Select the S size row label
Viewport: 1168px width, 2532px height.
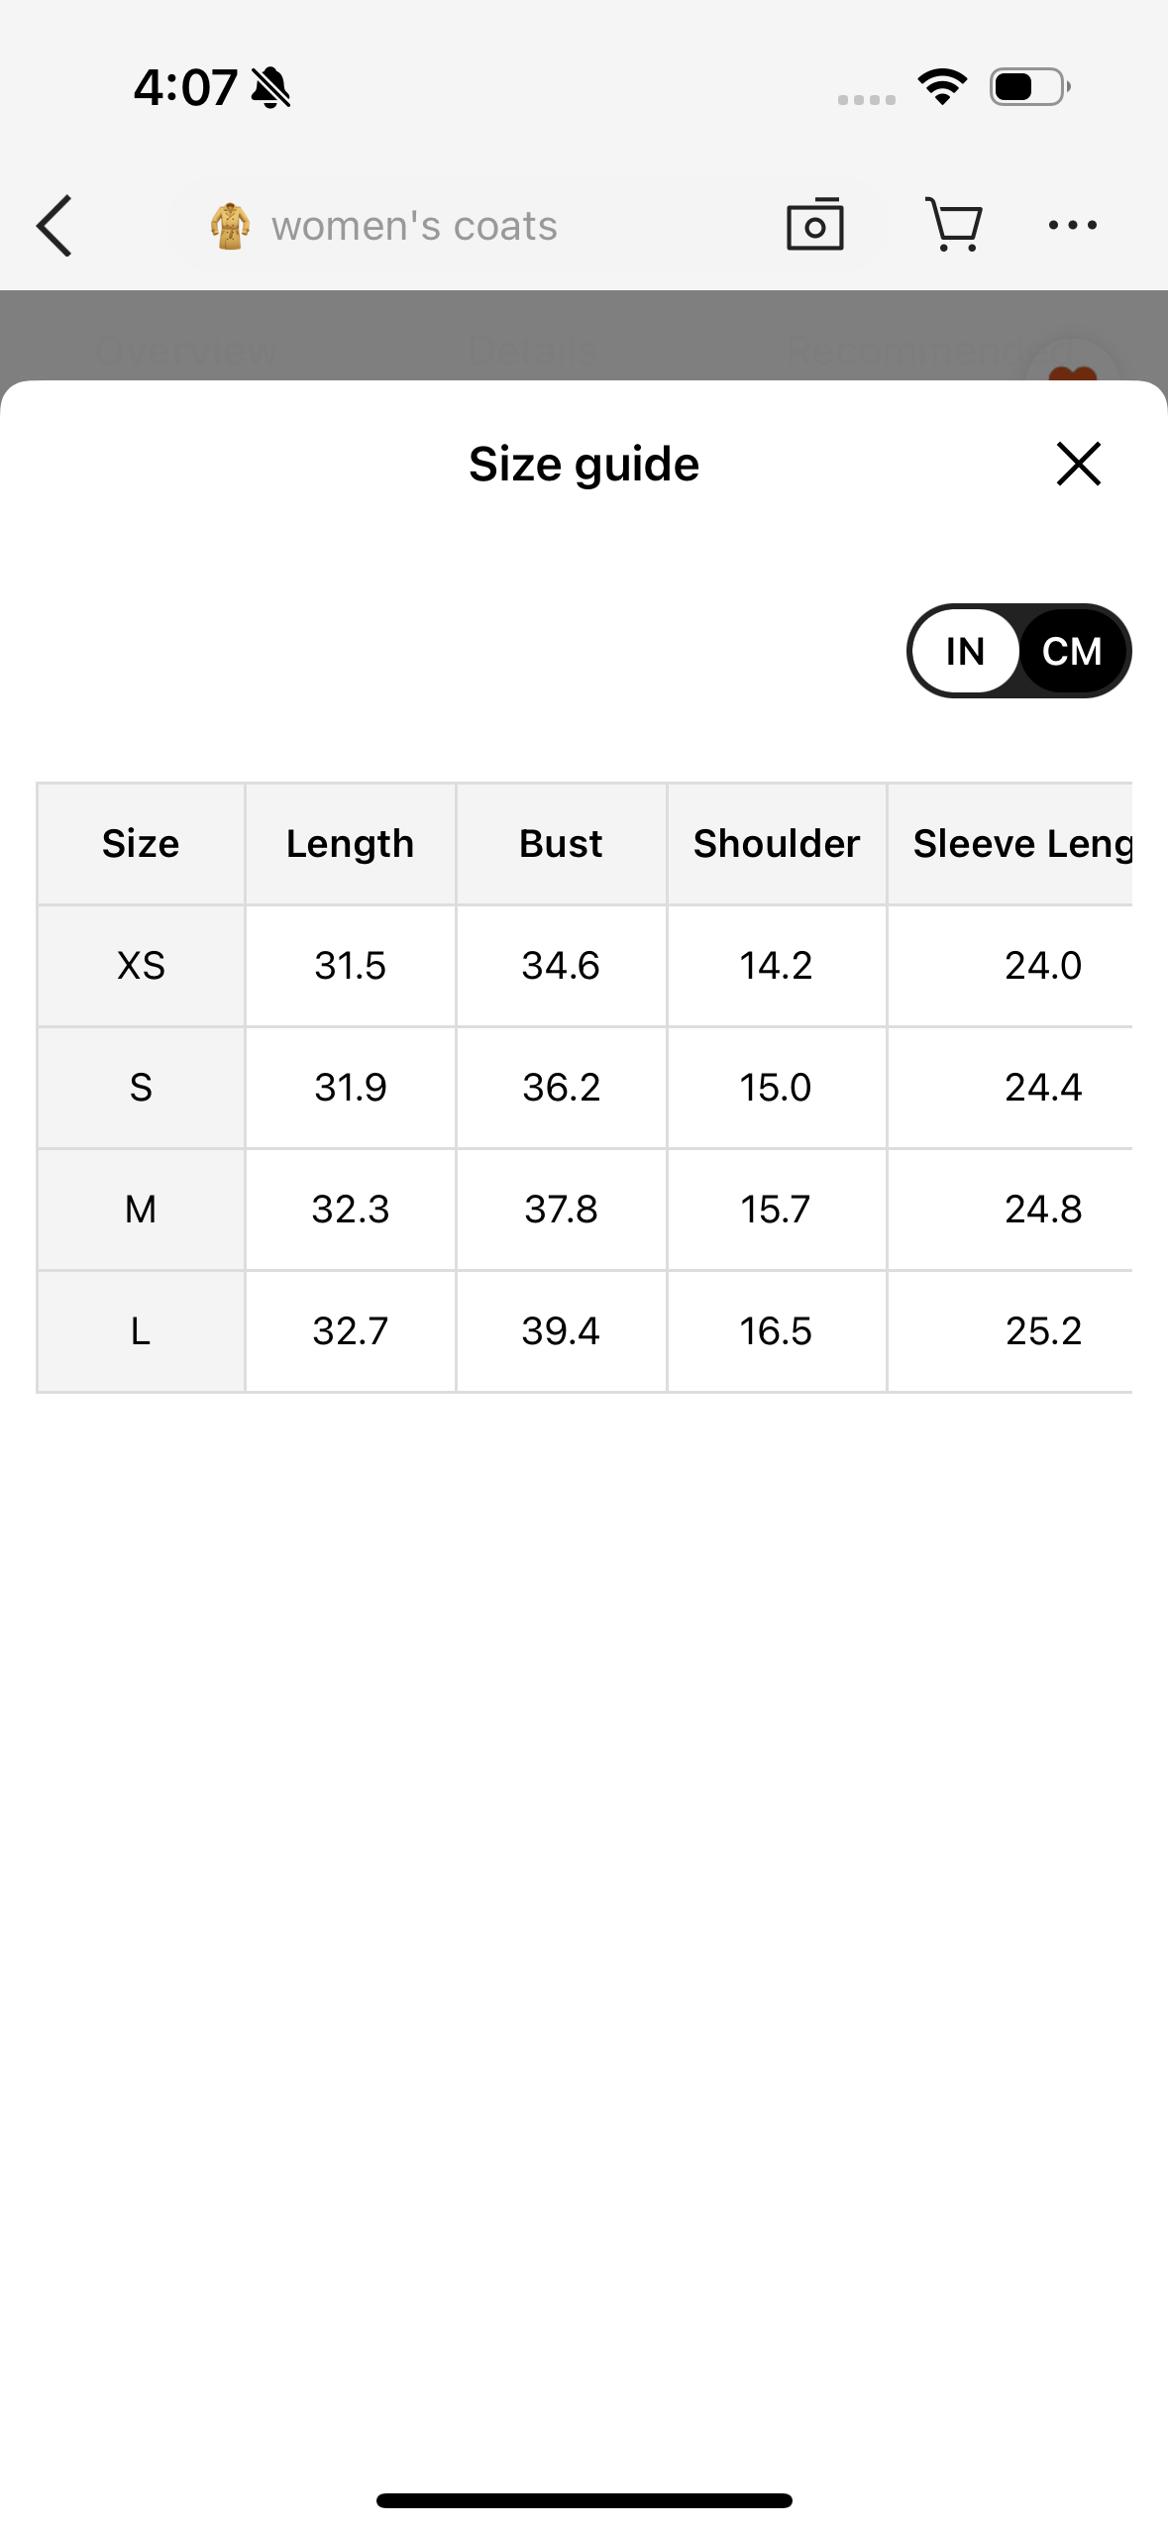click(141, 1087)
